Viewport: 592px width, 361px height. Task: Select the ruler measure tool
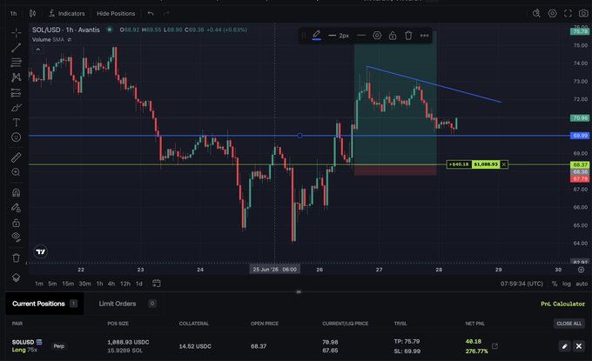click(16, 157)
